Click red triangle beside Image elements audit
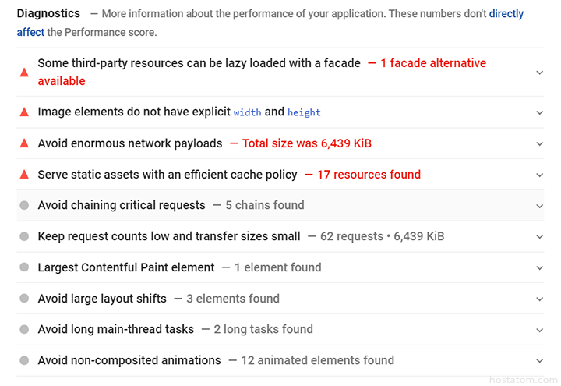Screen dimensions: 561x386 [24, 112]
